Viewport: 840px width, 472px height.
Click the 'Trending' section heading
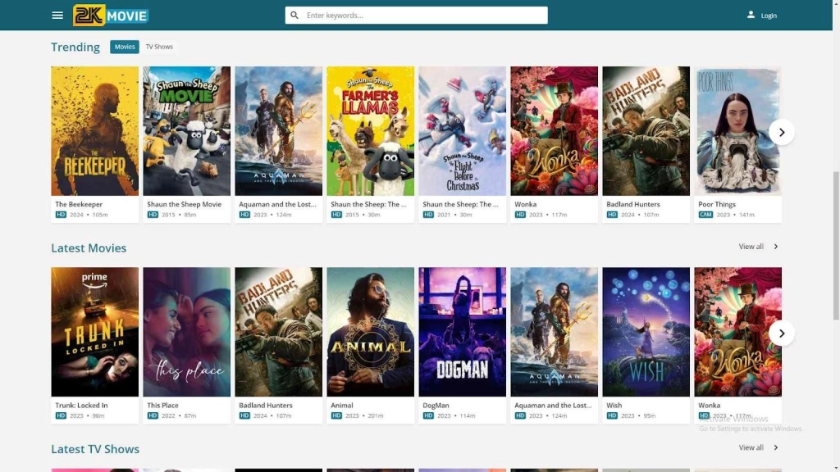coord(75,47)
